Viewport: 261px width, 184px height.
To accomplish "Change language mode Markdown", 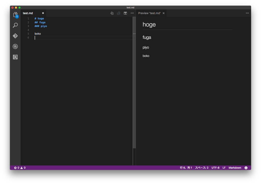I will 235,168.
